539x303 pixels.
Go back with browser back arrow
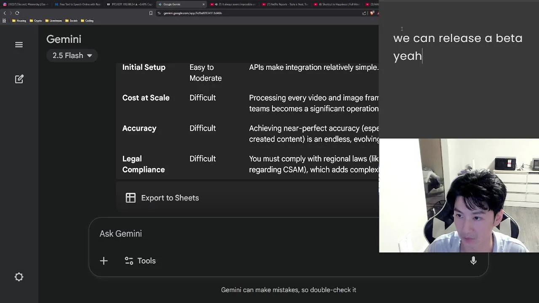pos(5,13)
